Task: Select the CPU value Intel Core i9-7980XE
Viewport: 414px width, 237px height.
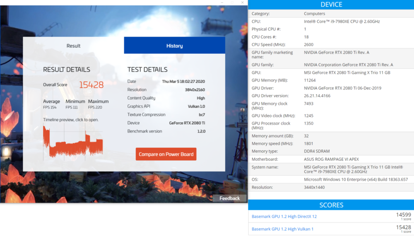Action: click(342, 22)
